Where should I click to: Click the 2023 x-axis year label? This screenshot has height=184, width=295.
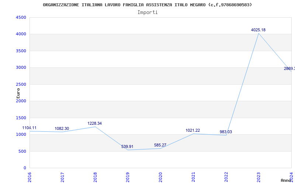click(258, 177)
